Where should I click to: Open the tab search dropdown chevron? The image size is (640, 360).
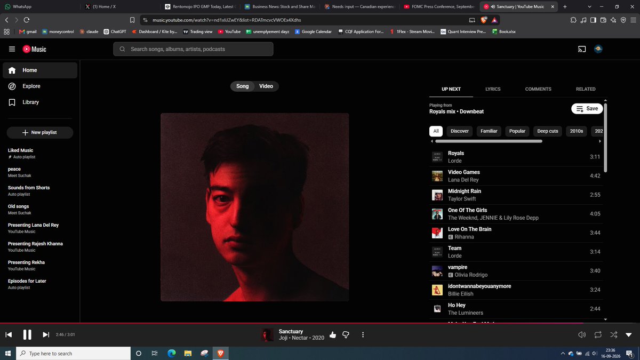(589, 6)
